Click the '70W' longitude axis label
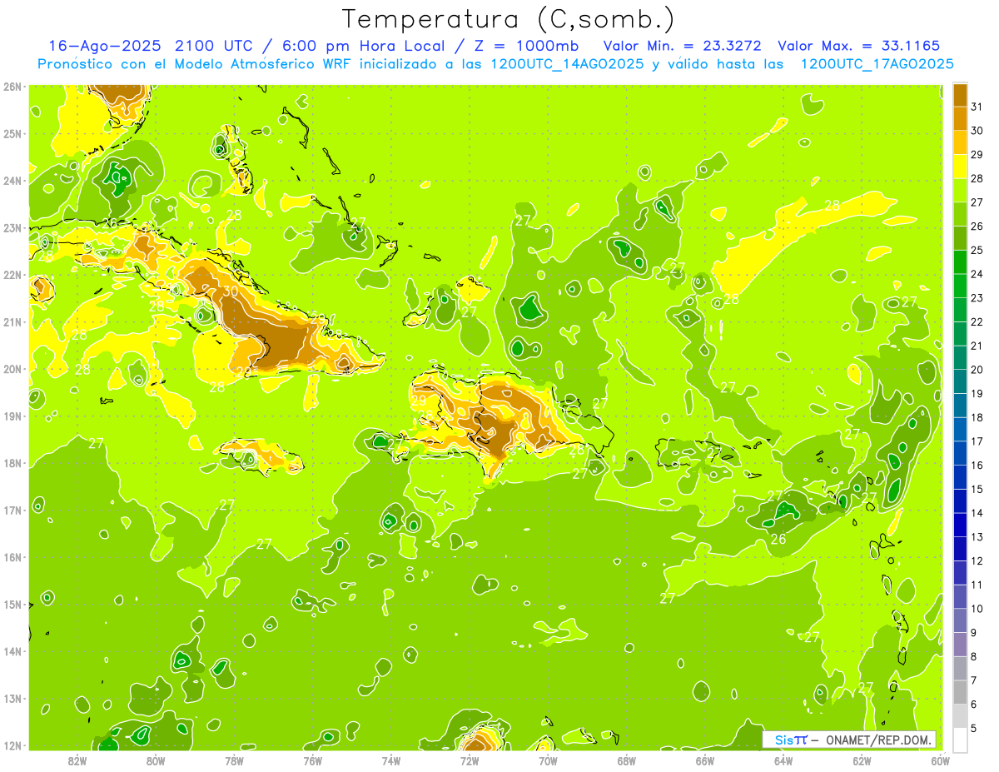This screenshot has height=772, width=999. [x=548, y=760]
